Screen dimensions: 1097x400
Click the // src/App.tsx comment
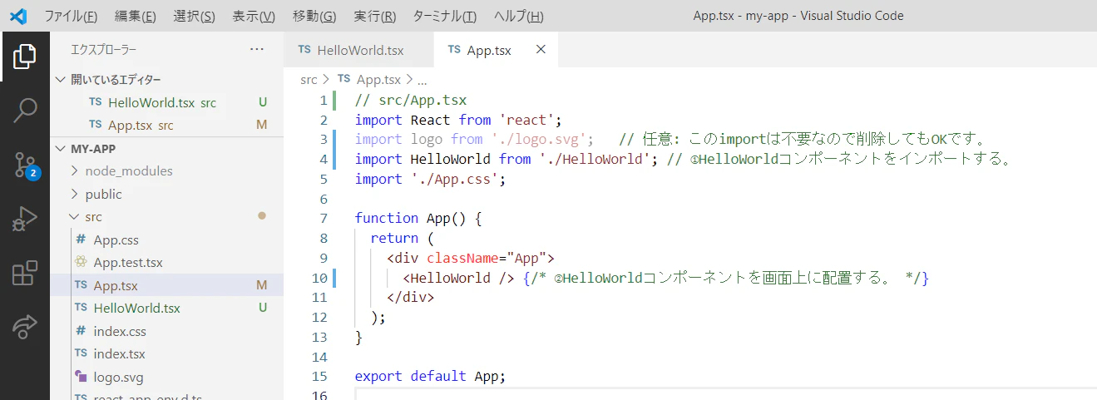(410, 100)
